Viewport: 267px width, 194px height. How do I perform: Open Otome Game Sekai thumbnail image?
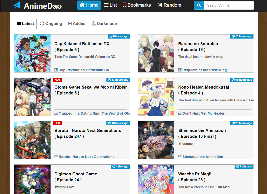tap(32, 97)
